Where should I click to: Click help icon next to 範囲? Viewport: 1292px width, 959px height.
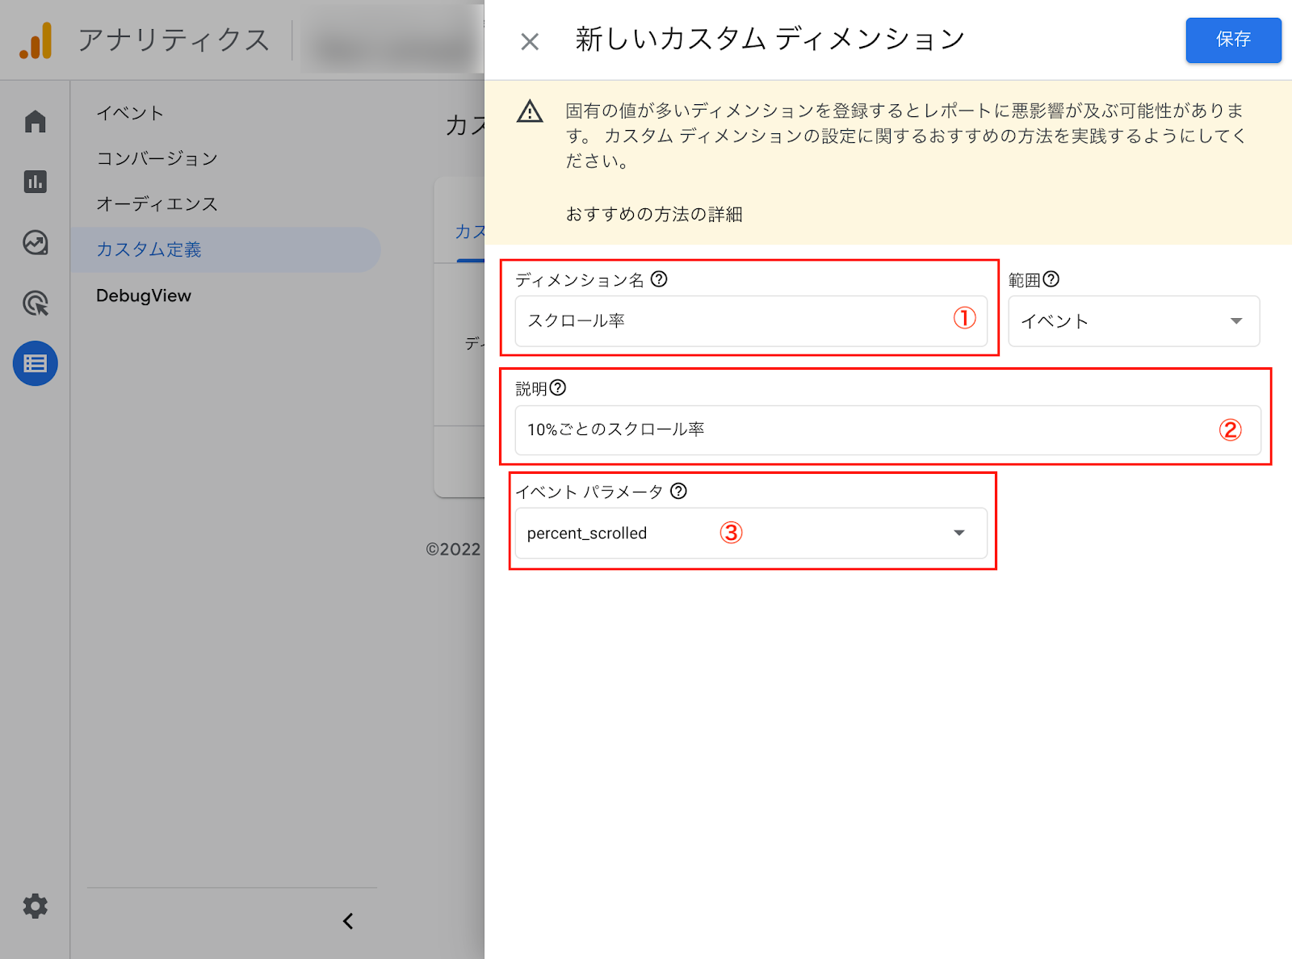1051,279
